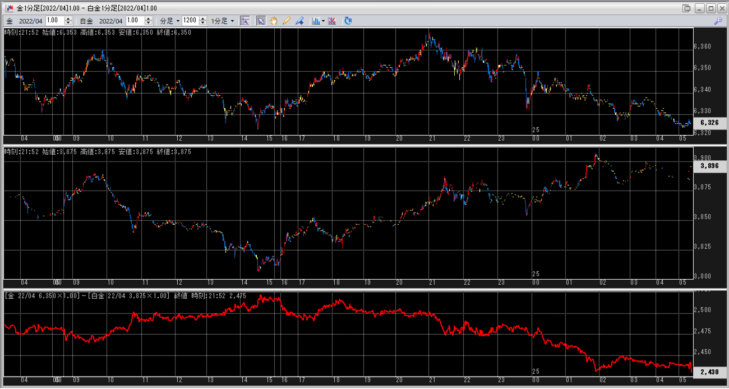Image resolution: width=729 pixels, height=389 pixels.
Task: Open dropdown arrow beside bar chart icon
Action: pos(323,21)
